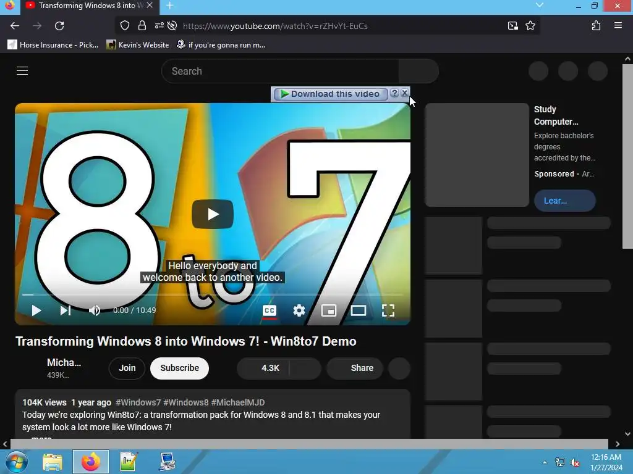The height and width of the screenshot is (474, 633).
Task: Click Join channel membership button
Action: pos(127,368)
